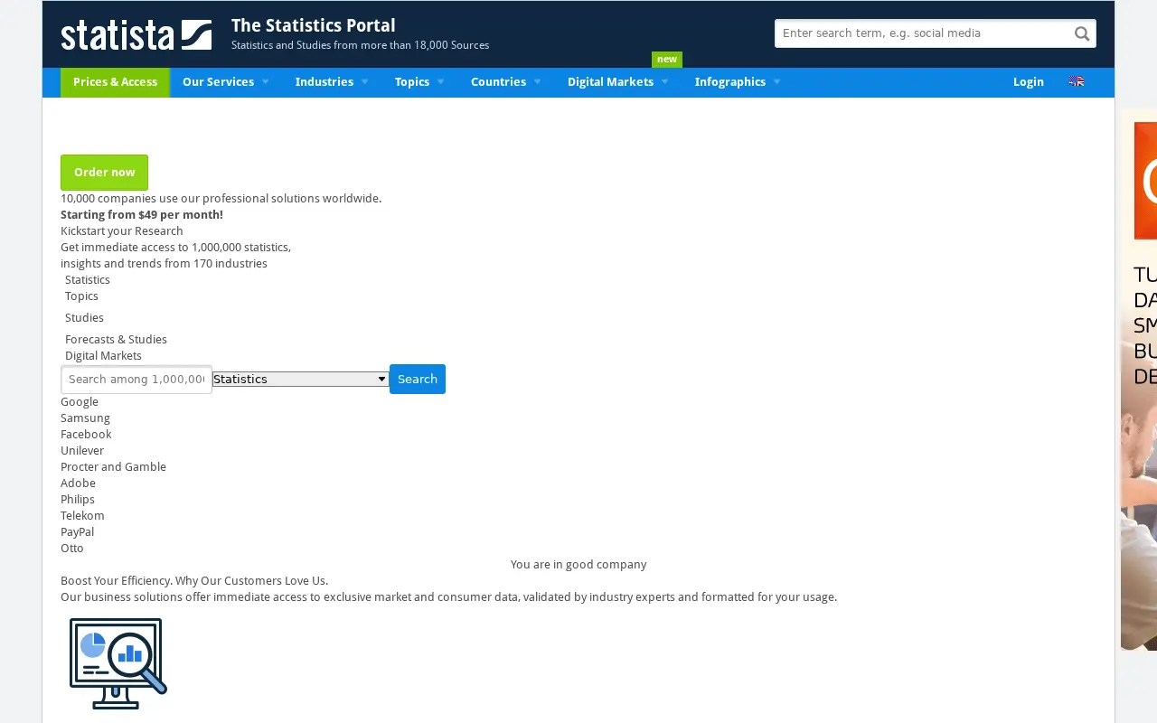
Task: Click the Samsung company entry
Action: (x=85, y=418)
